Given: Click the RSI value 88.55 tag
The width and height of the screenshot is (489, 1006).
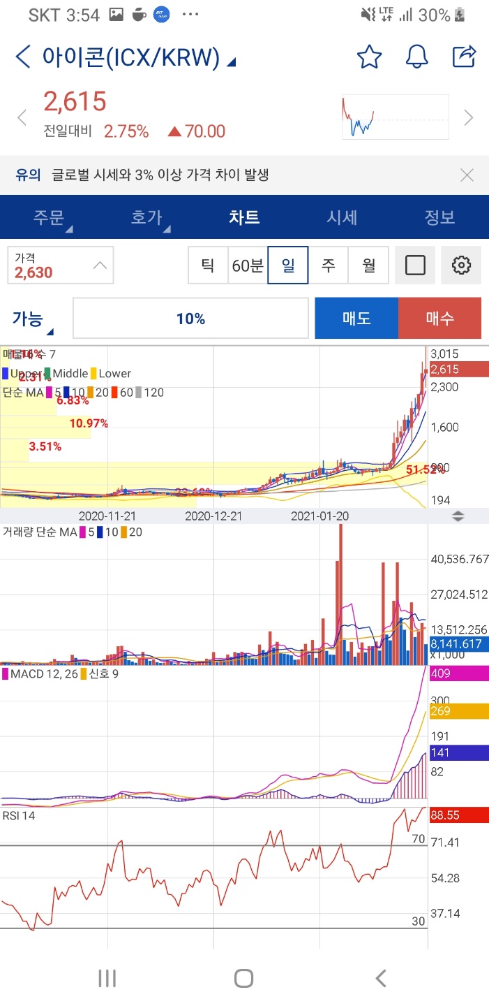Looking at the screenshot, I should point(458,815).
